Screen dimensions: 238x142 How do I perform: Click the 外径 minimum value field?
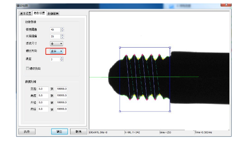pyautogui.click(x=43, y=102)
